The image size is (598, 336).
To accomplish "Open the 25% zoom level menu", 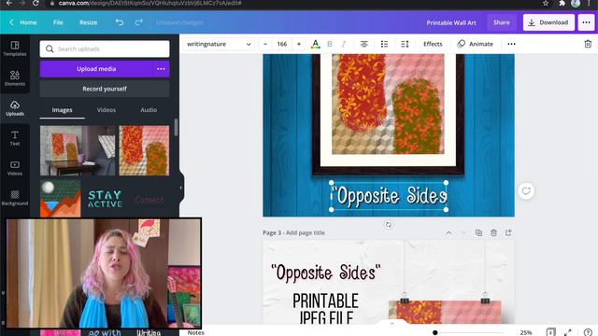I will pyautogui.click(x=526, y=332).
